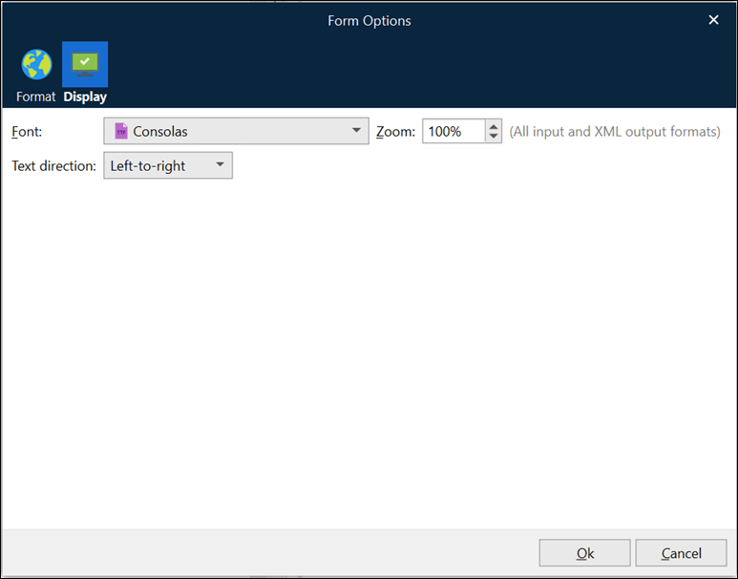738x579 pixels.
Task: Decrease zoom with the down arrow
Action: pos(494,137)
